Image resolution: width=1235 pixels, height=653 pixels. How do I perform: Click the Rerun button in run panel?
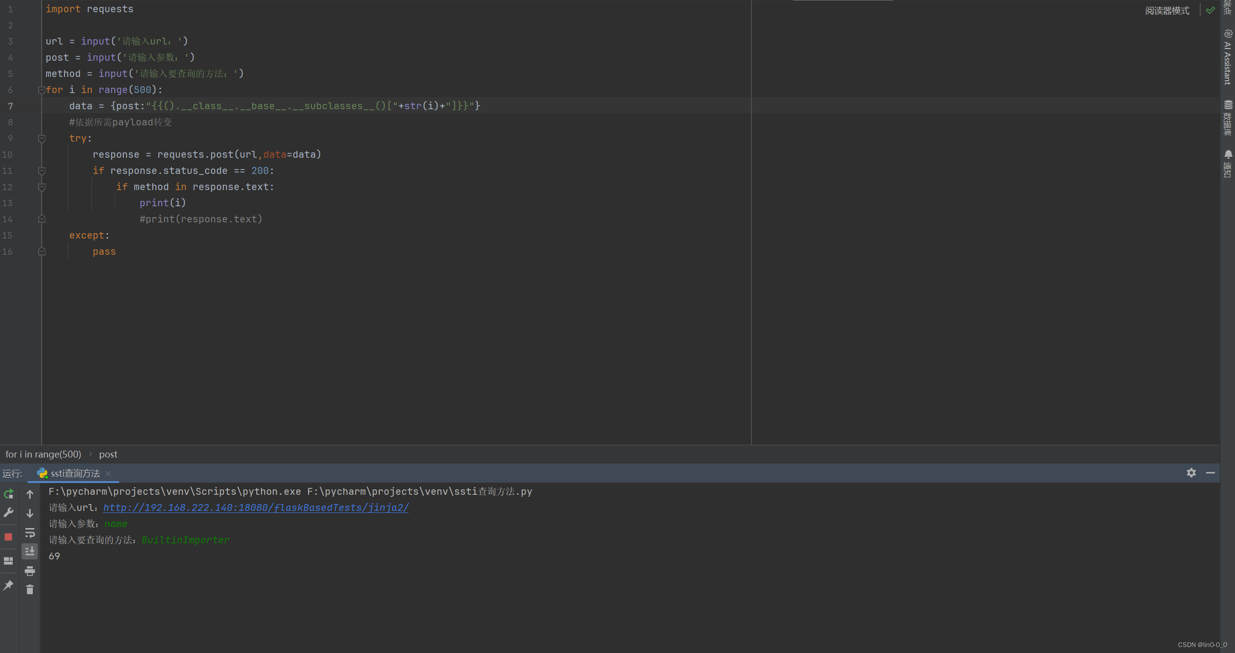pyautogui.click(x=8, y=494)
